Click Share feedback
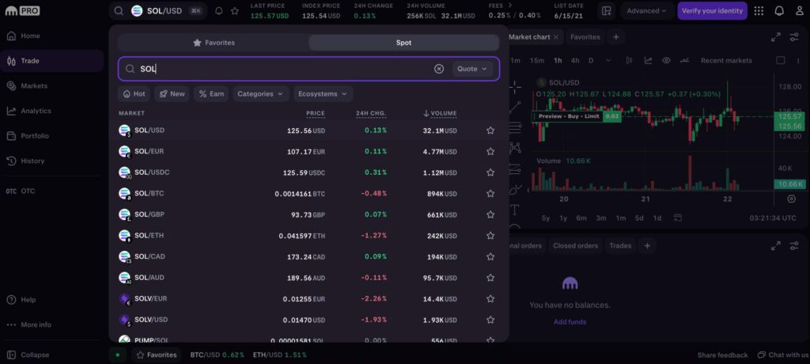The width and height of the screenshot is (810, 364). pos(722,355)
